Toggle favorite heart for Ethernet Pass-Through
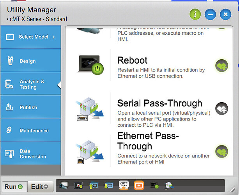The image size is (239, 195). 222,151
